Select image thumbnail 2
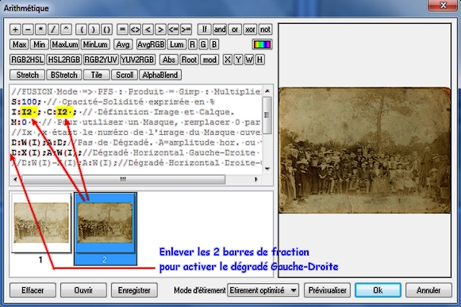 pos(106,228)
